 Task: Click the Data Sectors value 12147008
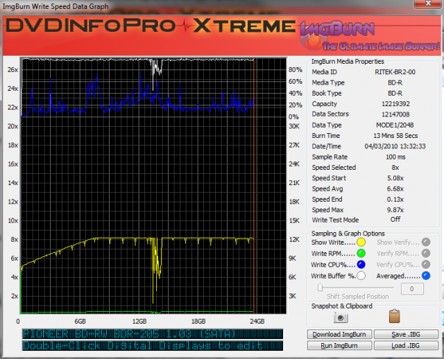395,114
